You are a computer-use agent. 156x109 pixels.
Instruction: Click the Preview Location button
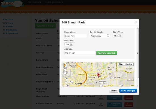point(107,53)
